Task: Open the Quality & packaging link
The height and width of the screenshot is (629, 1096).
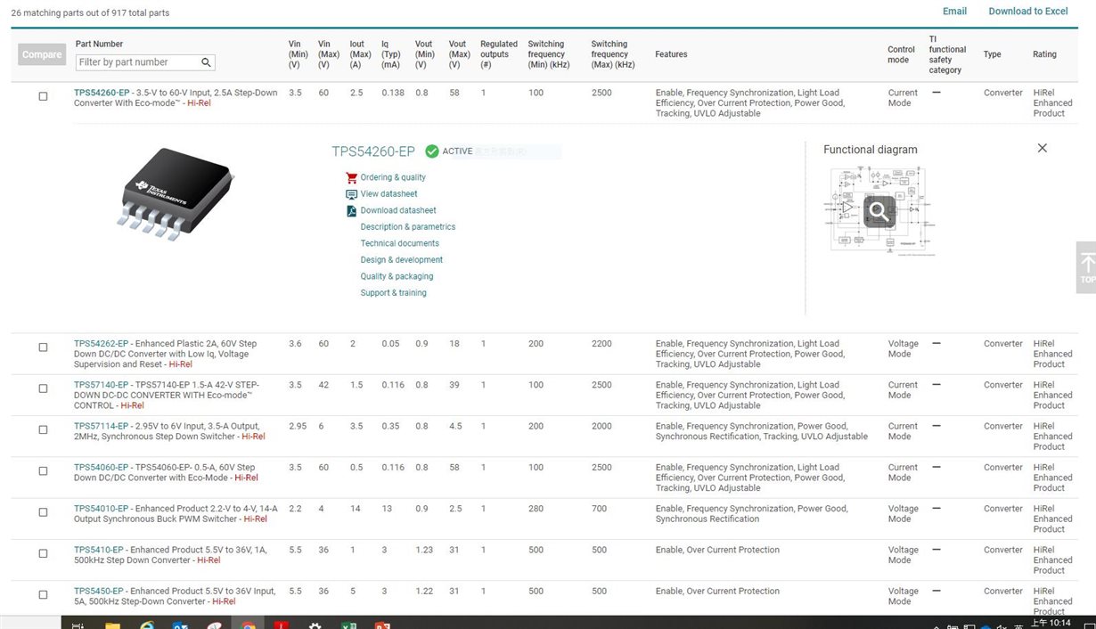Action: pyautogui.click(x=397, y=276)
